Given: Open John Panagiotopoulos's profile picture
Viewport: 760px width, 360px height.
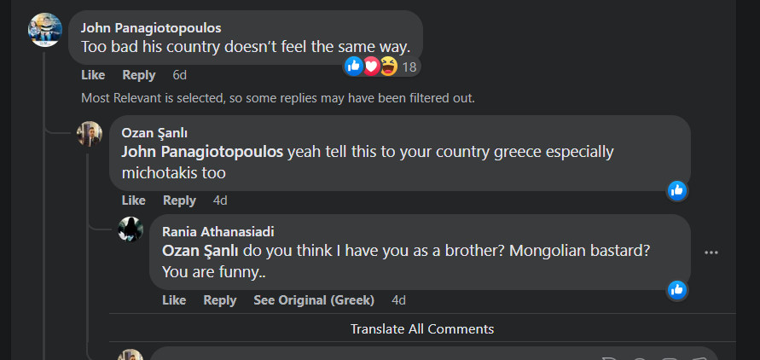Looking at the screenshot, I should coord(44,29).
